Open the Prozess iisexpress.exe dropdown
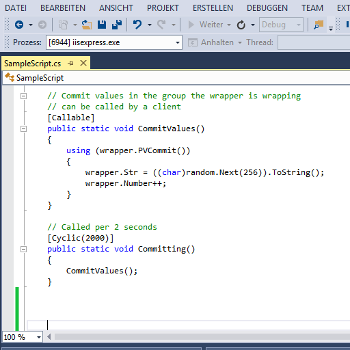Screen dimensions: 350x350 [114, 42]
